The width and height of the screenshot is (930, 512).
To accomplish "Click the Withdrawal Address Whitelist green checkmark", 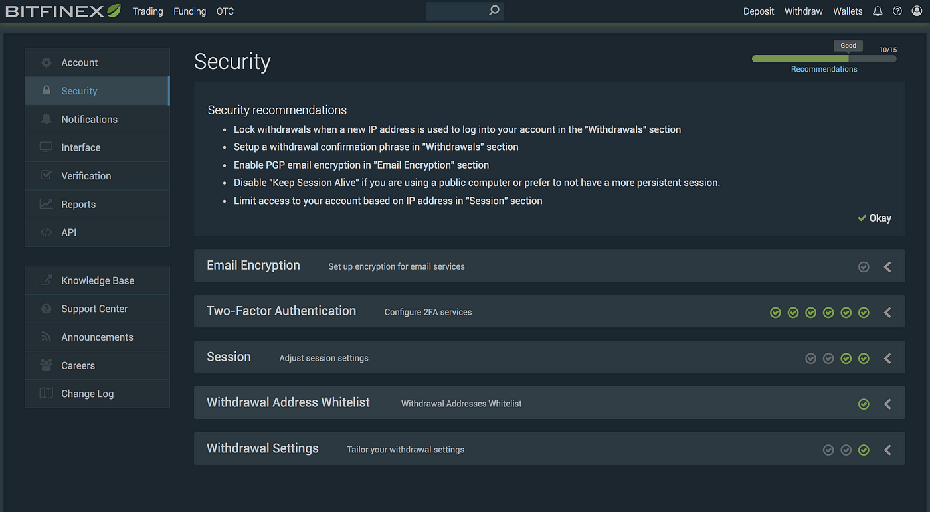I will click(x=864, y=404).
